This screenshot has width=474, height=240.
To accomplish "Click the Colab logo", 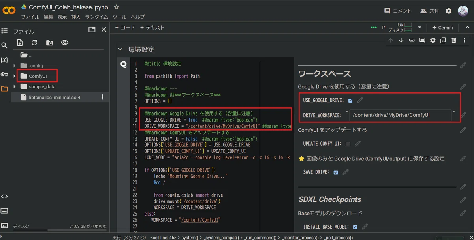I will click(9, 11).
